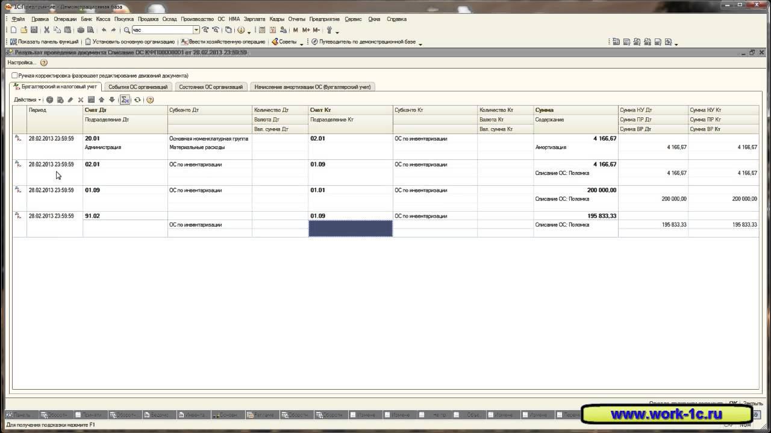Switch to Состояния ОС организаций tab
771x433 pixels.
(x=211, y=87)
